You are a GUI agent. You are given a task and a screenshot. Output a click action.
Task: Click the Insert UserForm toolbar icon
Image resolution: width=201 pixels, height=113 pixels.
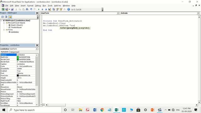point(7,9)
